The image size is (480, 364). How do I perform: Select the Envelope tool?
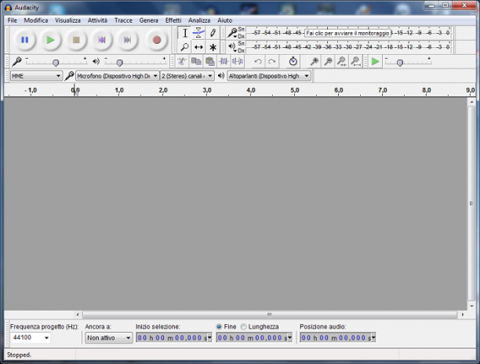[x=198, y=33]
